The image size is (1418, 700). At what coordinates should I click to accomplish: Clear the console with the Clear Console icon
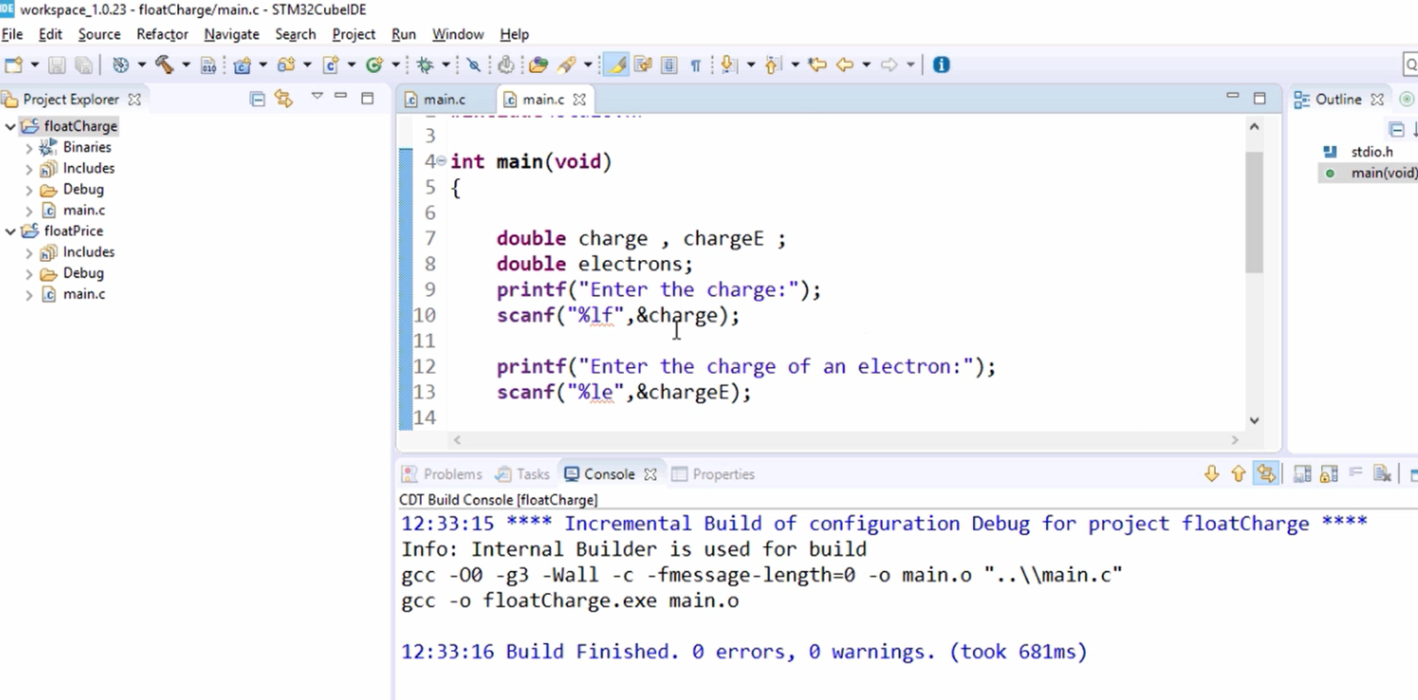1383,473
